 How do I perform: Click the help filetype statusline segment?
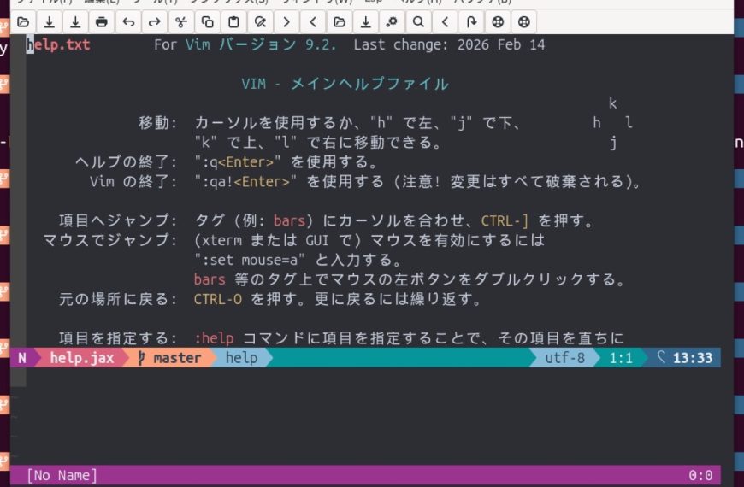241,358
